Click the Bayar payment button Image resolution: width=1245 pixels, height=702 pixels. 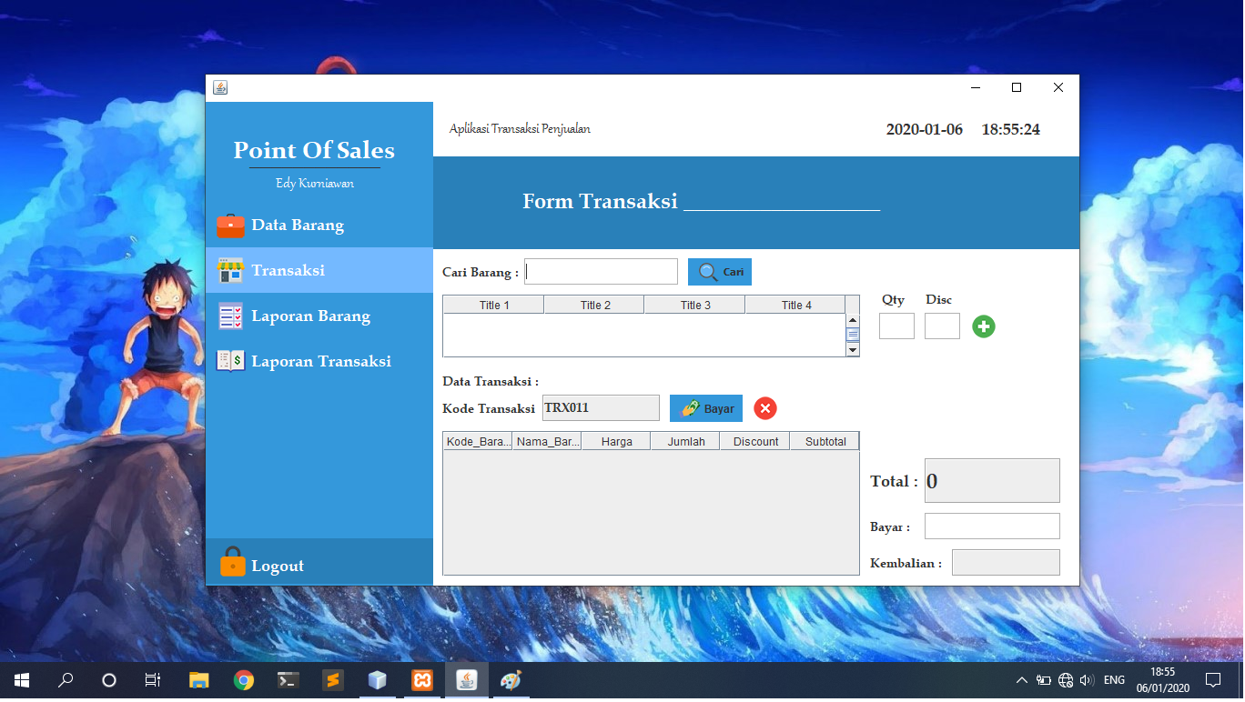(x=706, y=408)
